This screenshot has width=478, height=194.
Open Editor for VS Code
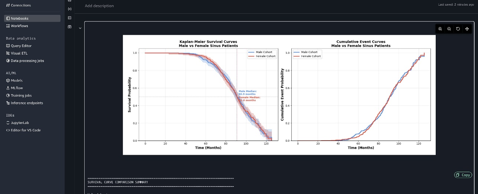[26, 130]
